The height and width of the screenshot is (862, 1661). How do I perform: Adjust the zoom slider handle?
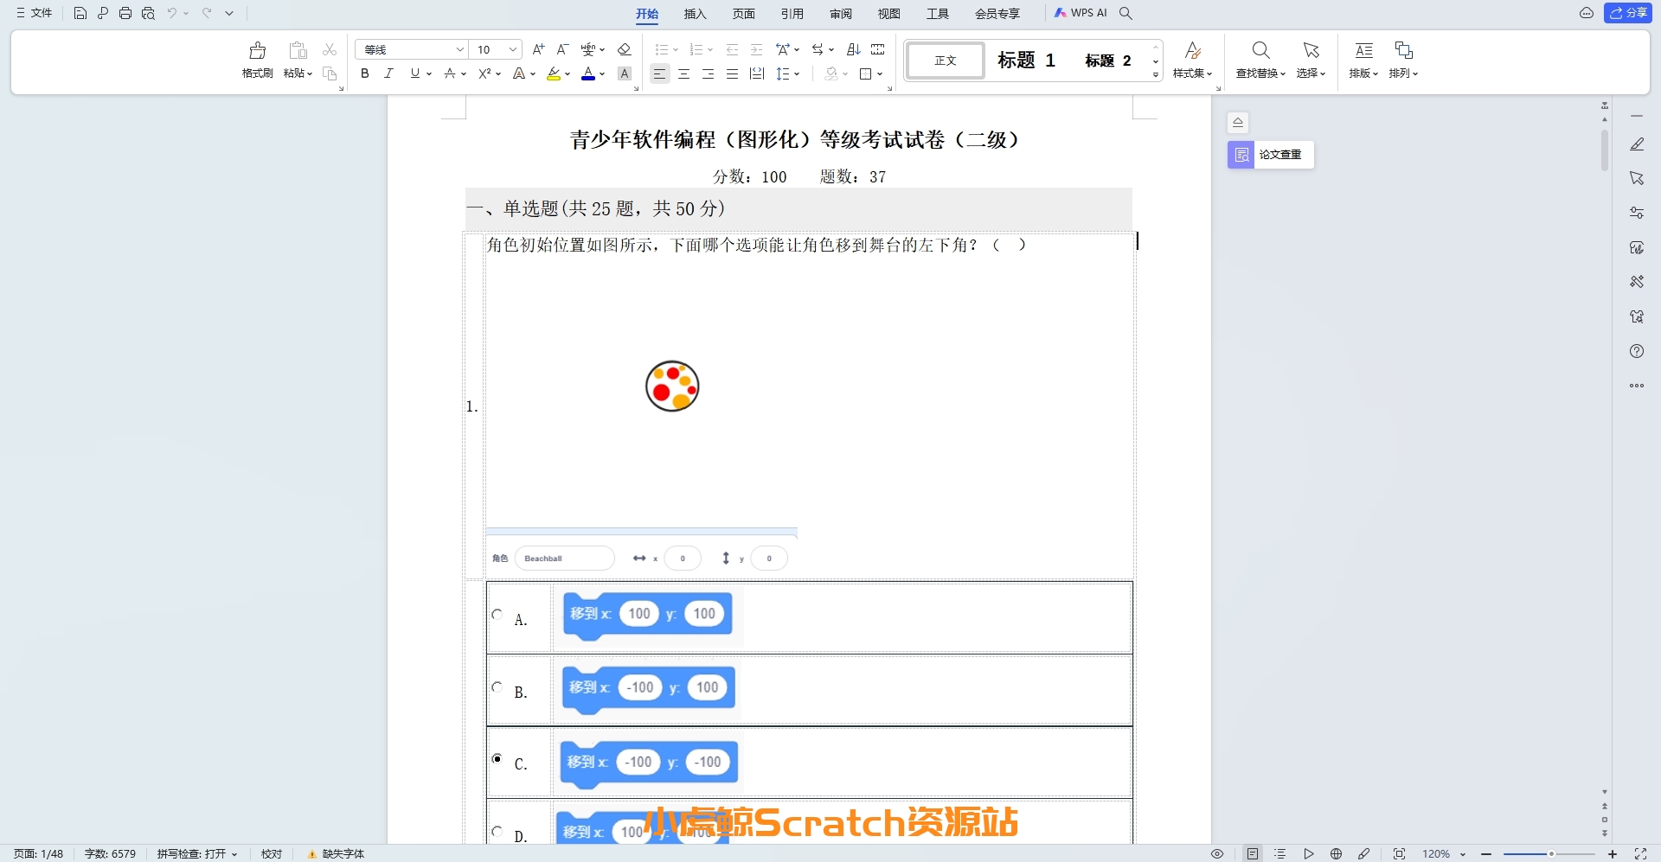point(1551,853)
